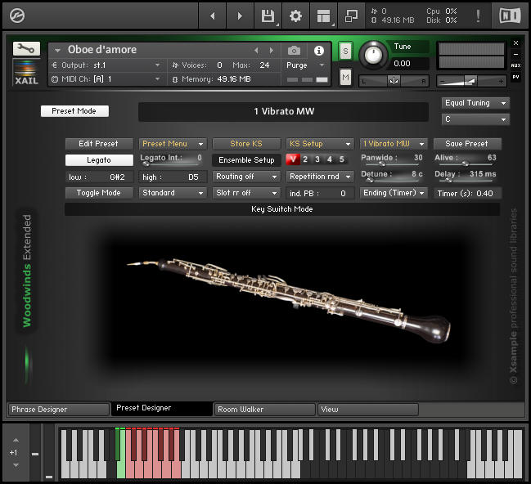The width and height of the screenshot is (531, 484).
Task: Minimize instrument header with minus icon
Action: click(x=515, y=54)
